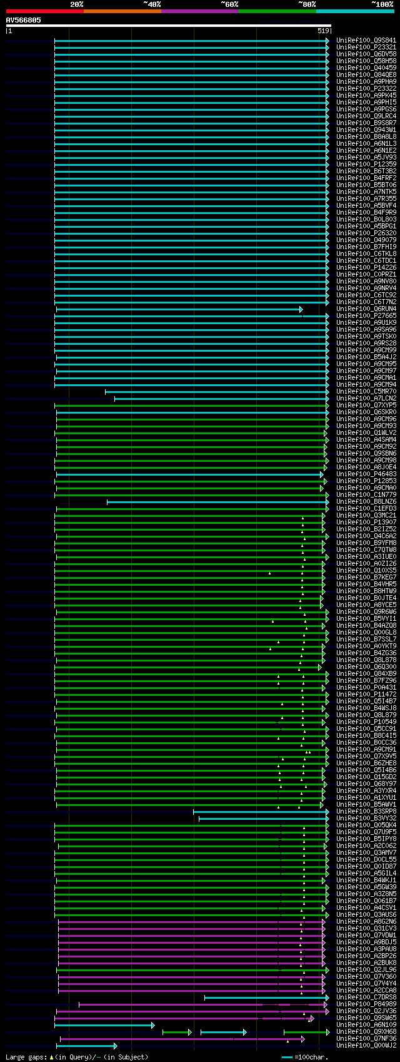Open hit UniRef100_A6N1L3

[366, 144]
